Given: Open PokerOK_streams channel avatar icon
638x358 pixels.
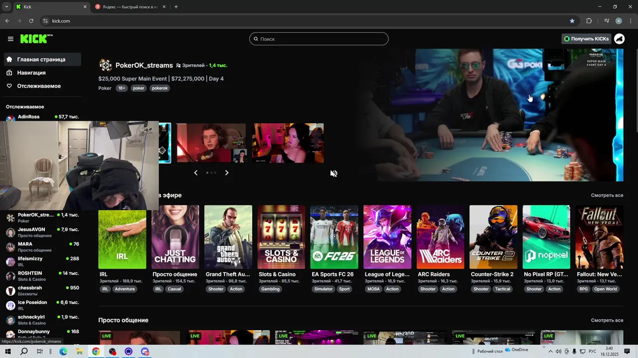Looking at the screenshot, I should (105, 65).
